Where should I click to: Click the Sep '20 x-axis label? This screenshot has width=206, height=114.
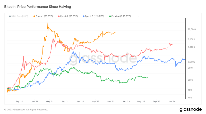point(20,102)
